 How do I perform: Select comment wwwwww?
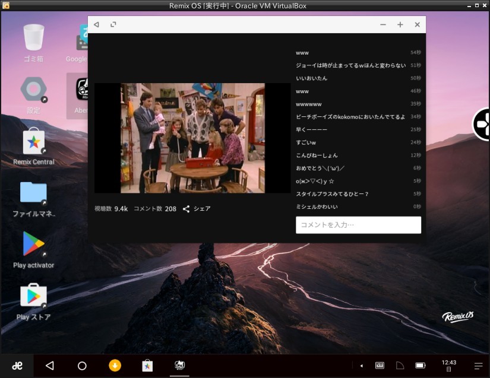[308, 104]
